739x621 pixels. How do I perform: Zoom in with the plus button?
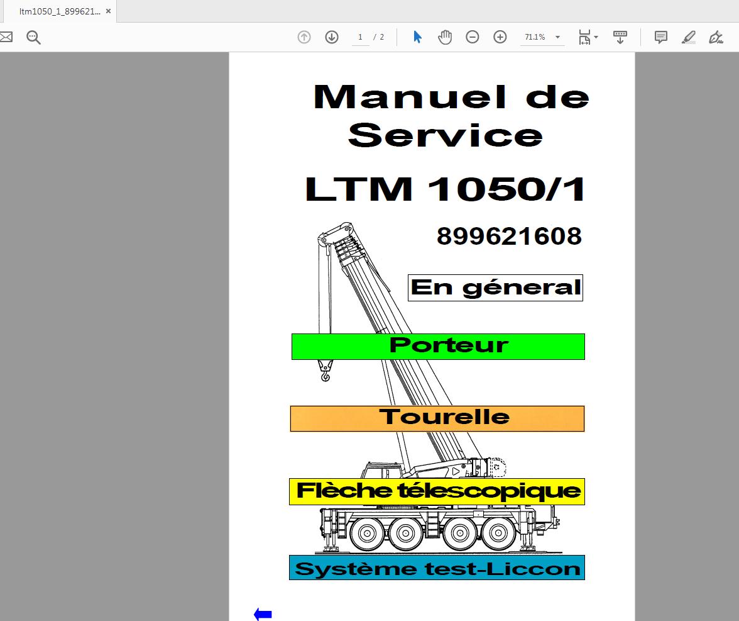click(x=500, y=36)
